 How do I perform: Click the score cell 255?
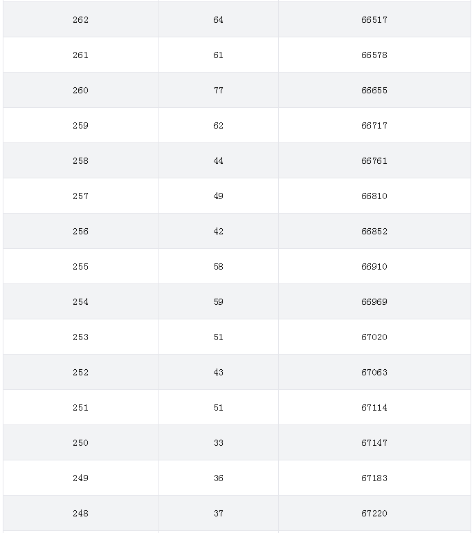pos(81,267)
